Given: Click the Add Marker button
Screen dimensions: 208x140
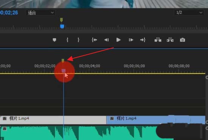Looking at the screenshot, I should pos(54,40).
